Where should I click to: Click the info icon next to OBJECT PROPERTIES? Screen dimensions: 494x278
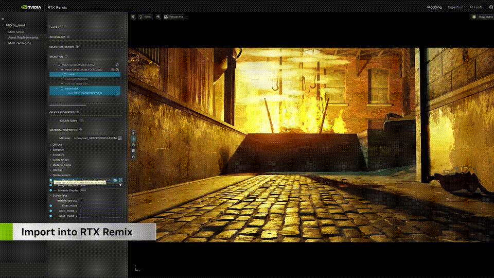[78, 112]
